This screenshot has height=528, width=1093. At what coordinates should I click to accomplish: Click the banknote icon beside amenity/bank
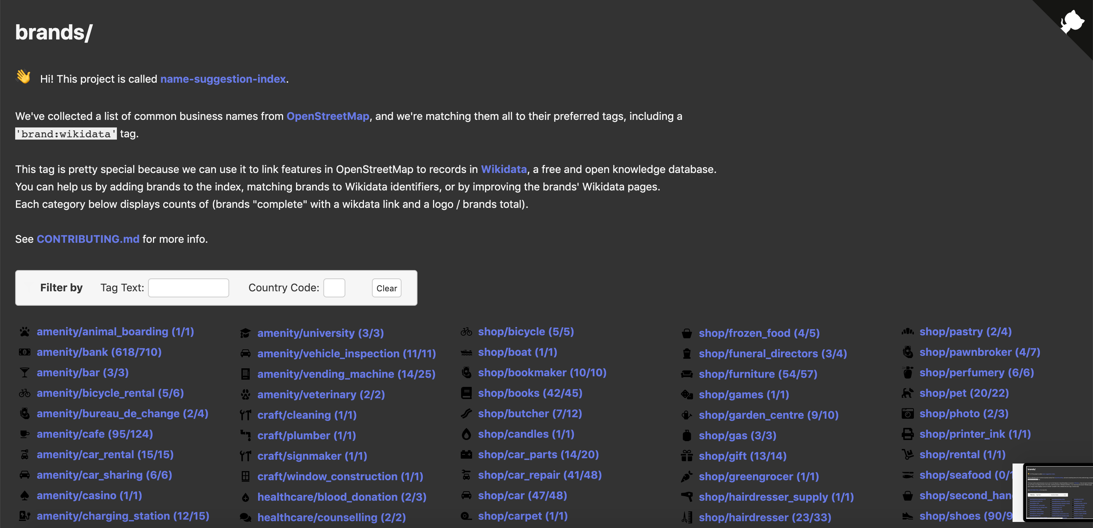pyautogui.click(x=25, y=352)
